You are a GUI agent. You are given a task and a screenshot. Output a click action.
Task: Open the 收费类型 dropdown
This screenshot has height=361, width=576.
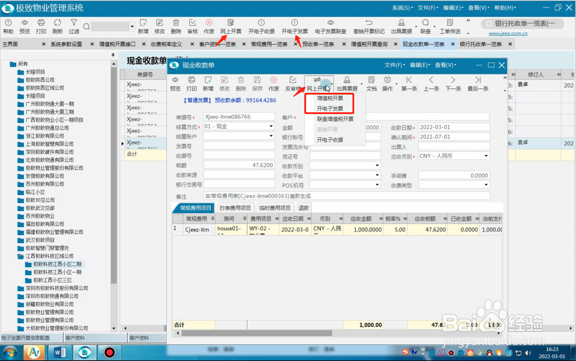tap(486, 185)
